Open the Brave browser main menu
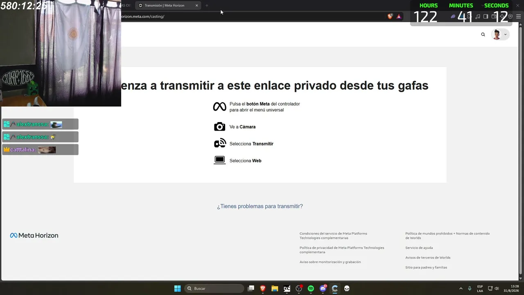 [518, 16]
